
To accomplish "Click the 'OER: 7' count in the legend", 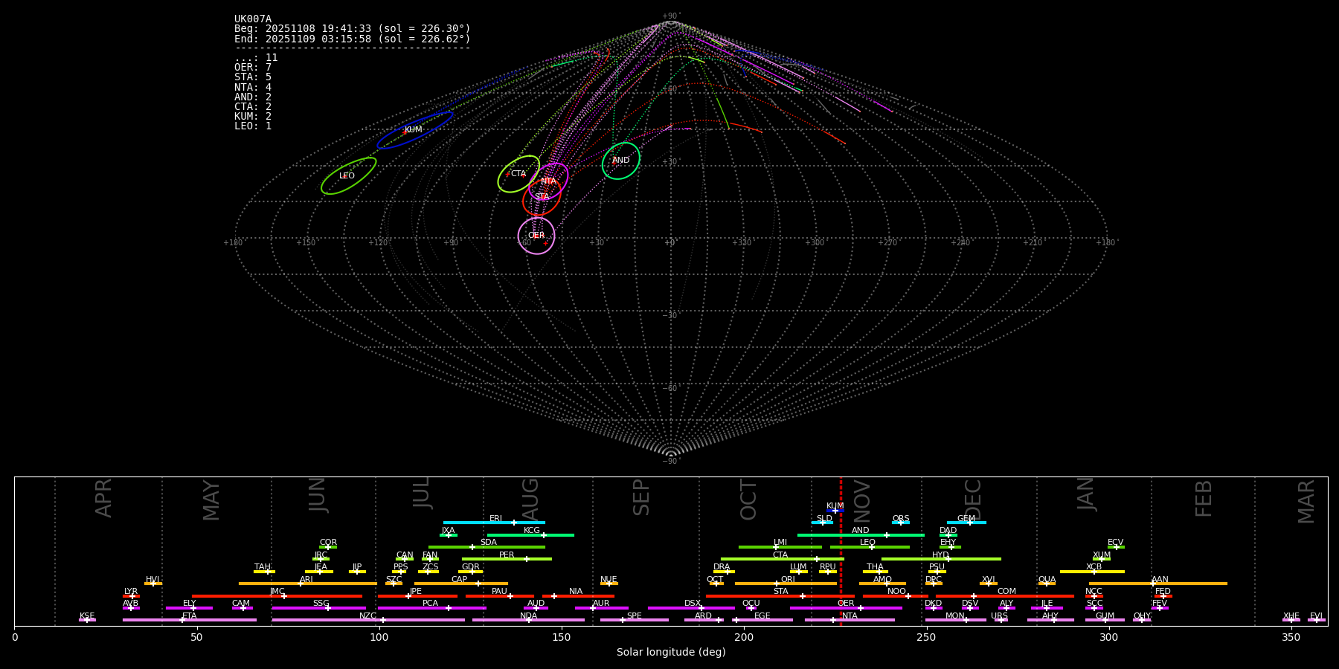I will click(253, 68).
